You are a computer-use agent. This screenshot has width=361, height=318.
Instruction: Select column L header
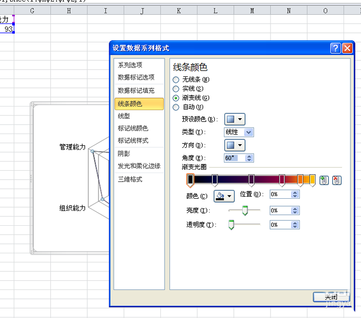pos(215,11)
